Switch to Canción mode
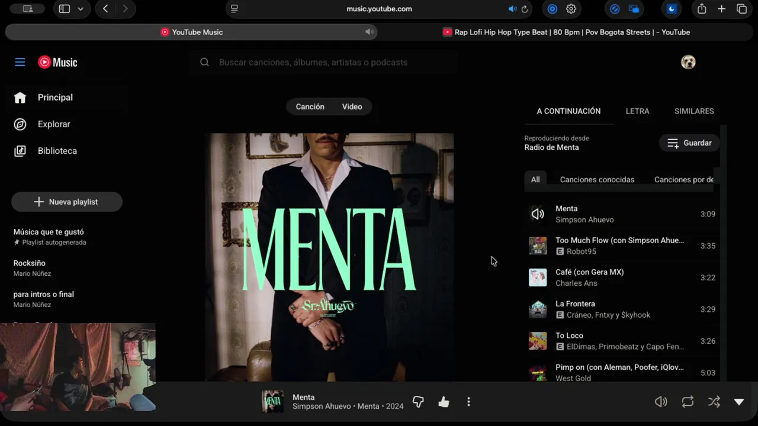 tap(310, 106)
